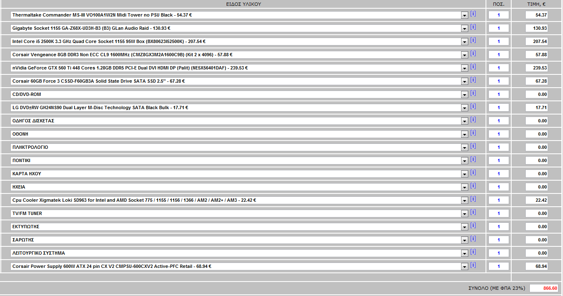Select the 17.71 price field

[x=536, y=107]
